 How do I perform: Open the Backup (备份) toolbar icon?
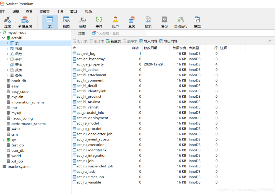pyautogui.click(x=164, y=22)
